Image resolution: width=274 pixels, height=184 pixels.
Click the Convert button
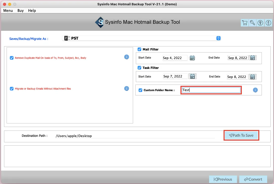(253, 179)
